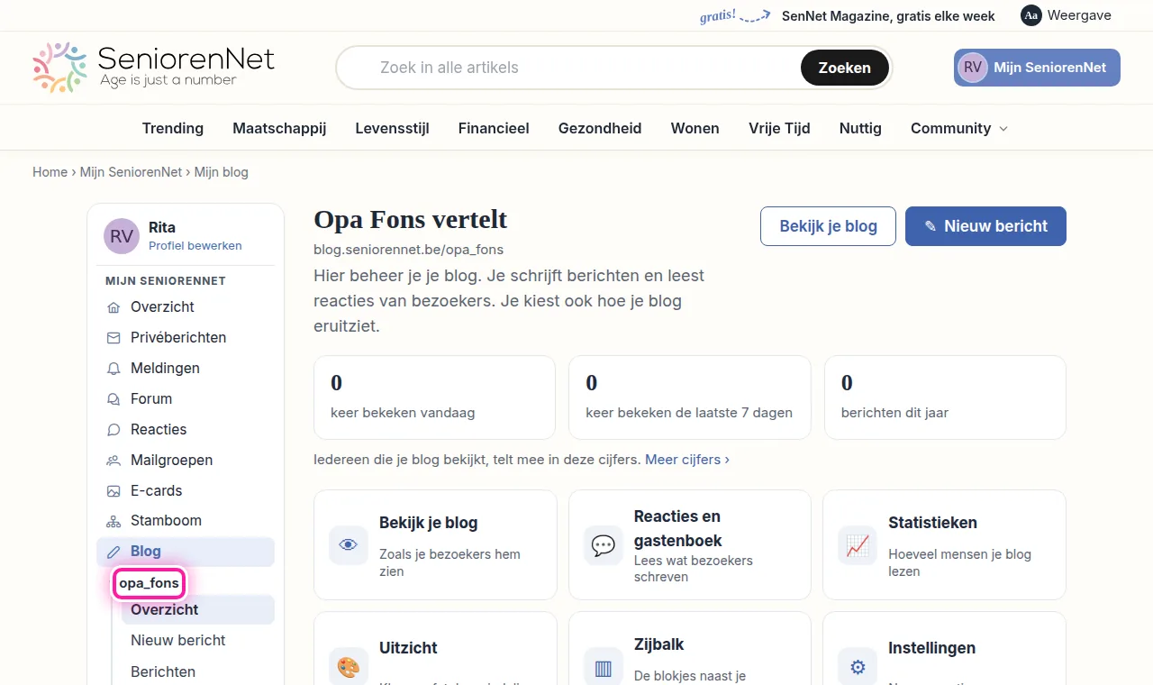Click the keer bekeken vandaag stat card
Image resolution: width=1153 pixels, height=685 pixels.
click(x=434, y=397)
